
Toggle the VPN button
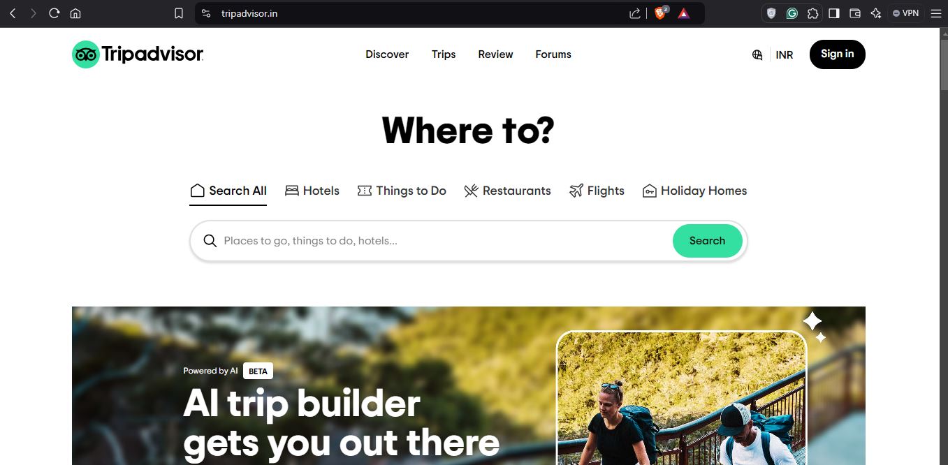pyautogui.click(x=906, y=13)
